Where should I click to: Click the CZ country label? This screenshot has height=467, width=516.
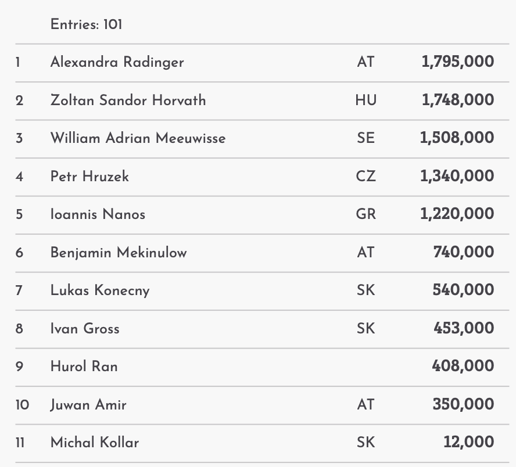[366, 177]
